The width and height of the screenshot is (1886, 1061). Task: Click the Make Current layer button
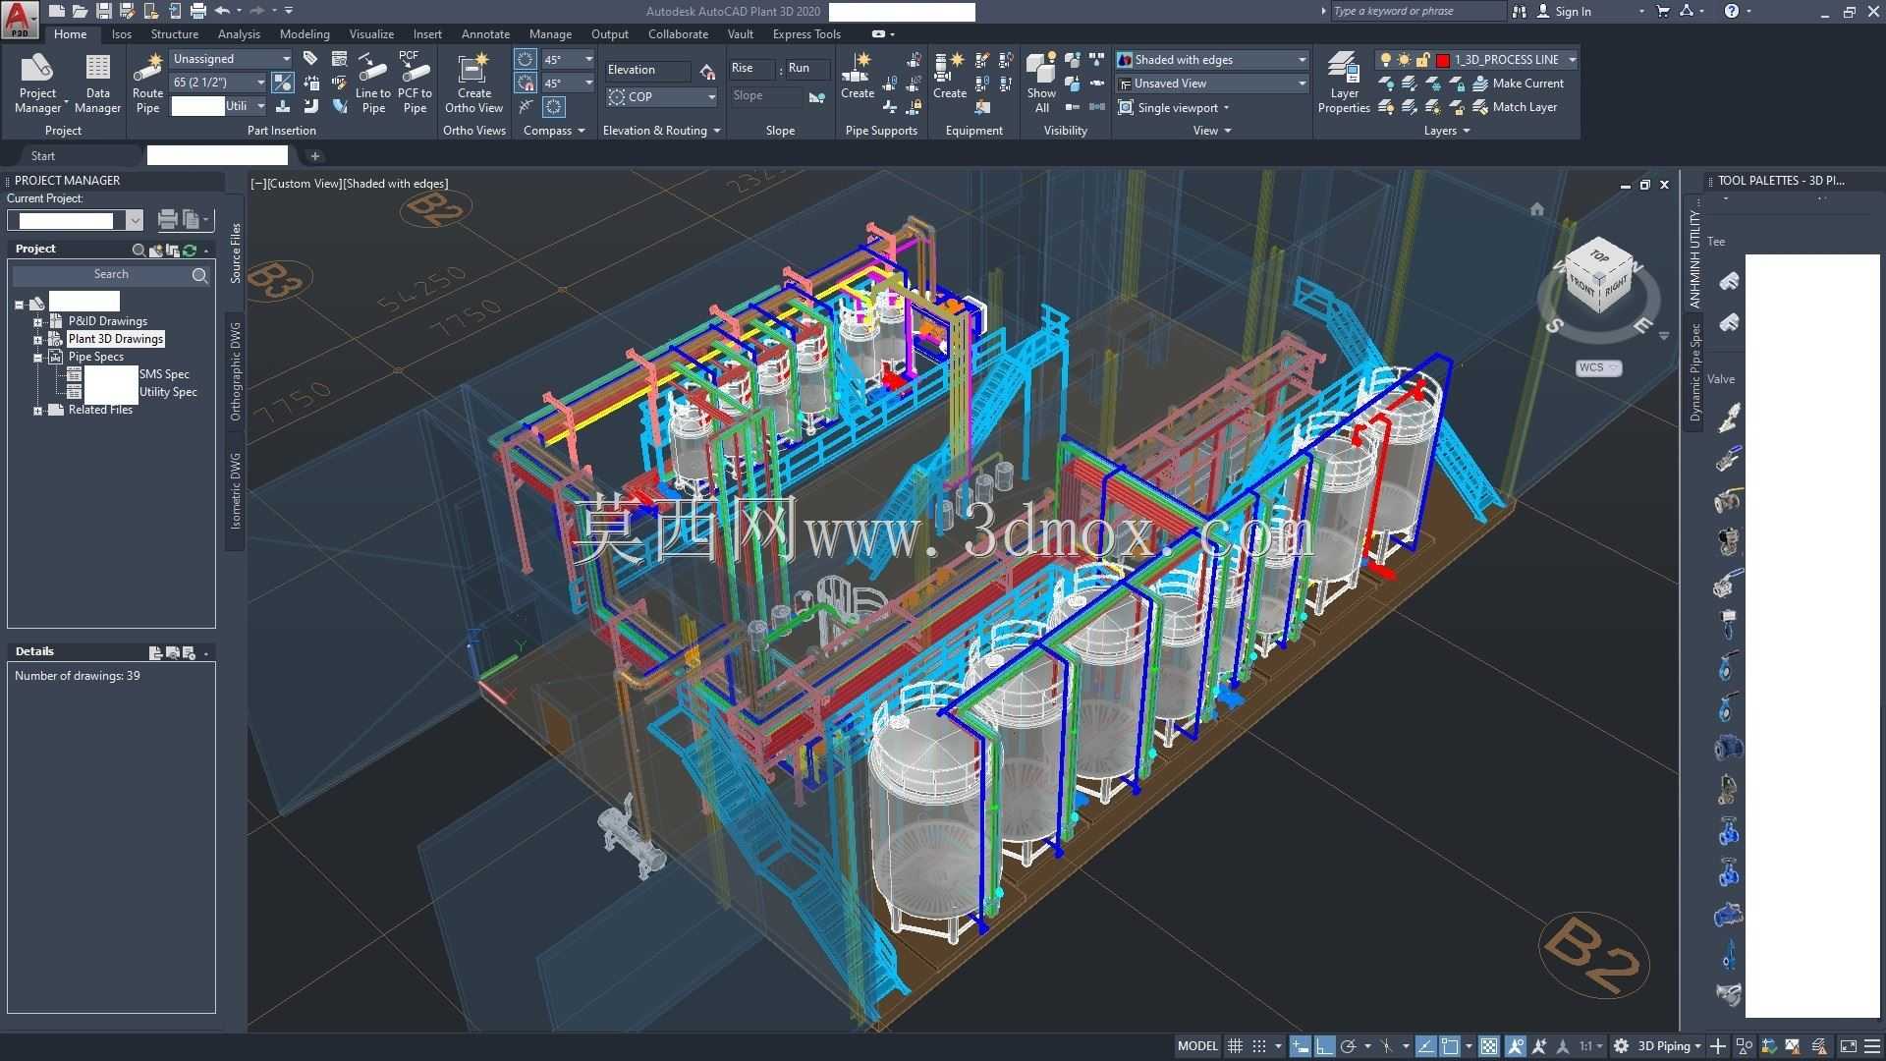[1518, 84]
